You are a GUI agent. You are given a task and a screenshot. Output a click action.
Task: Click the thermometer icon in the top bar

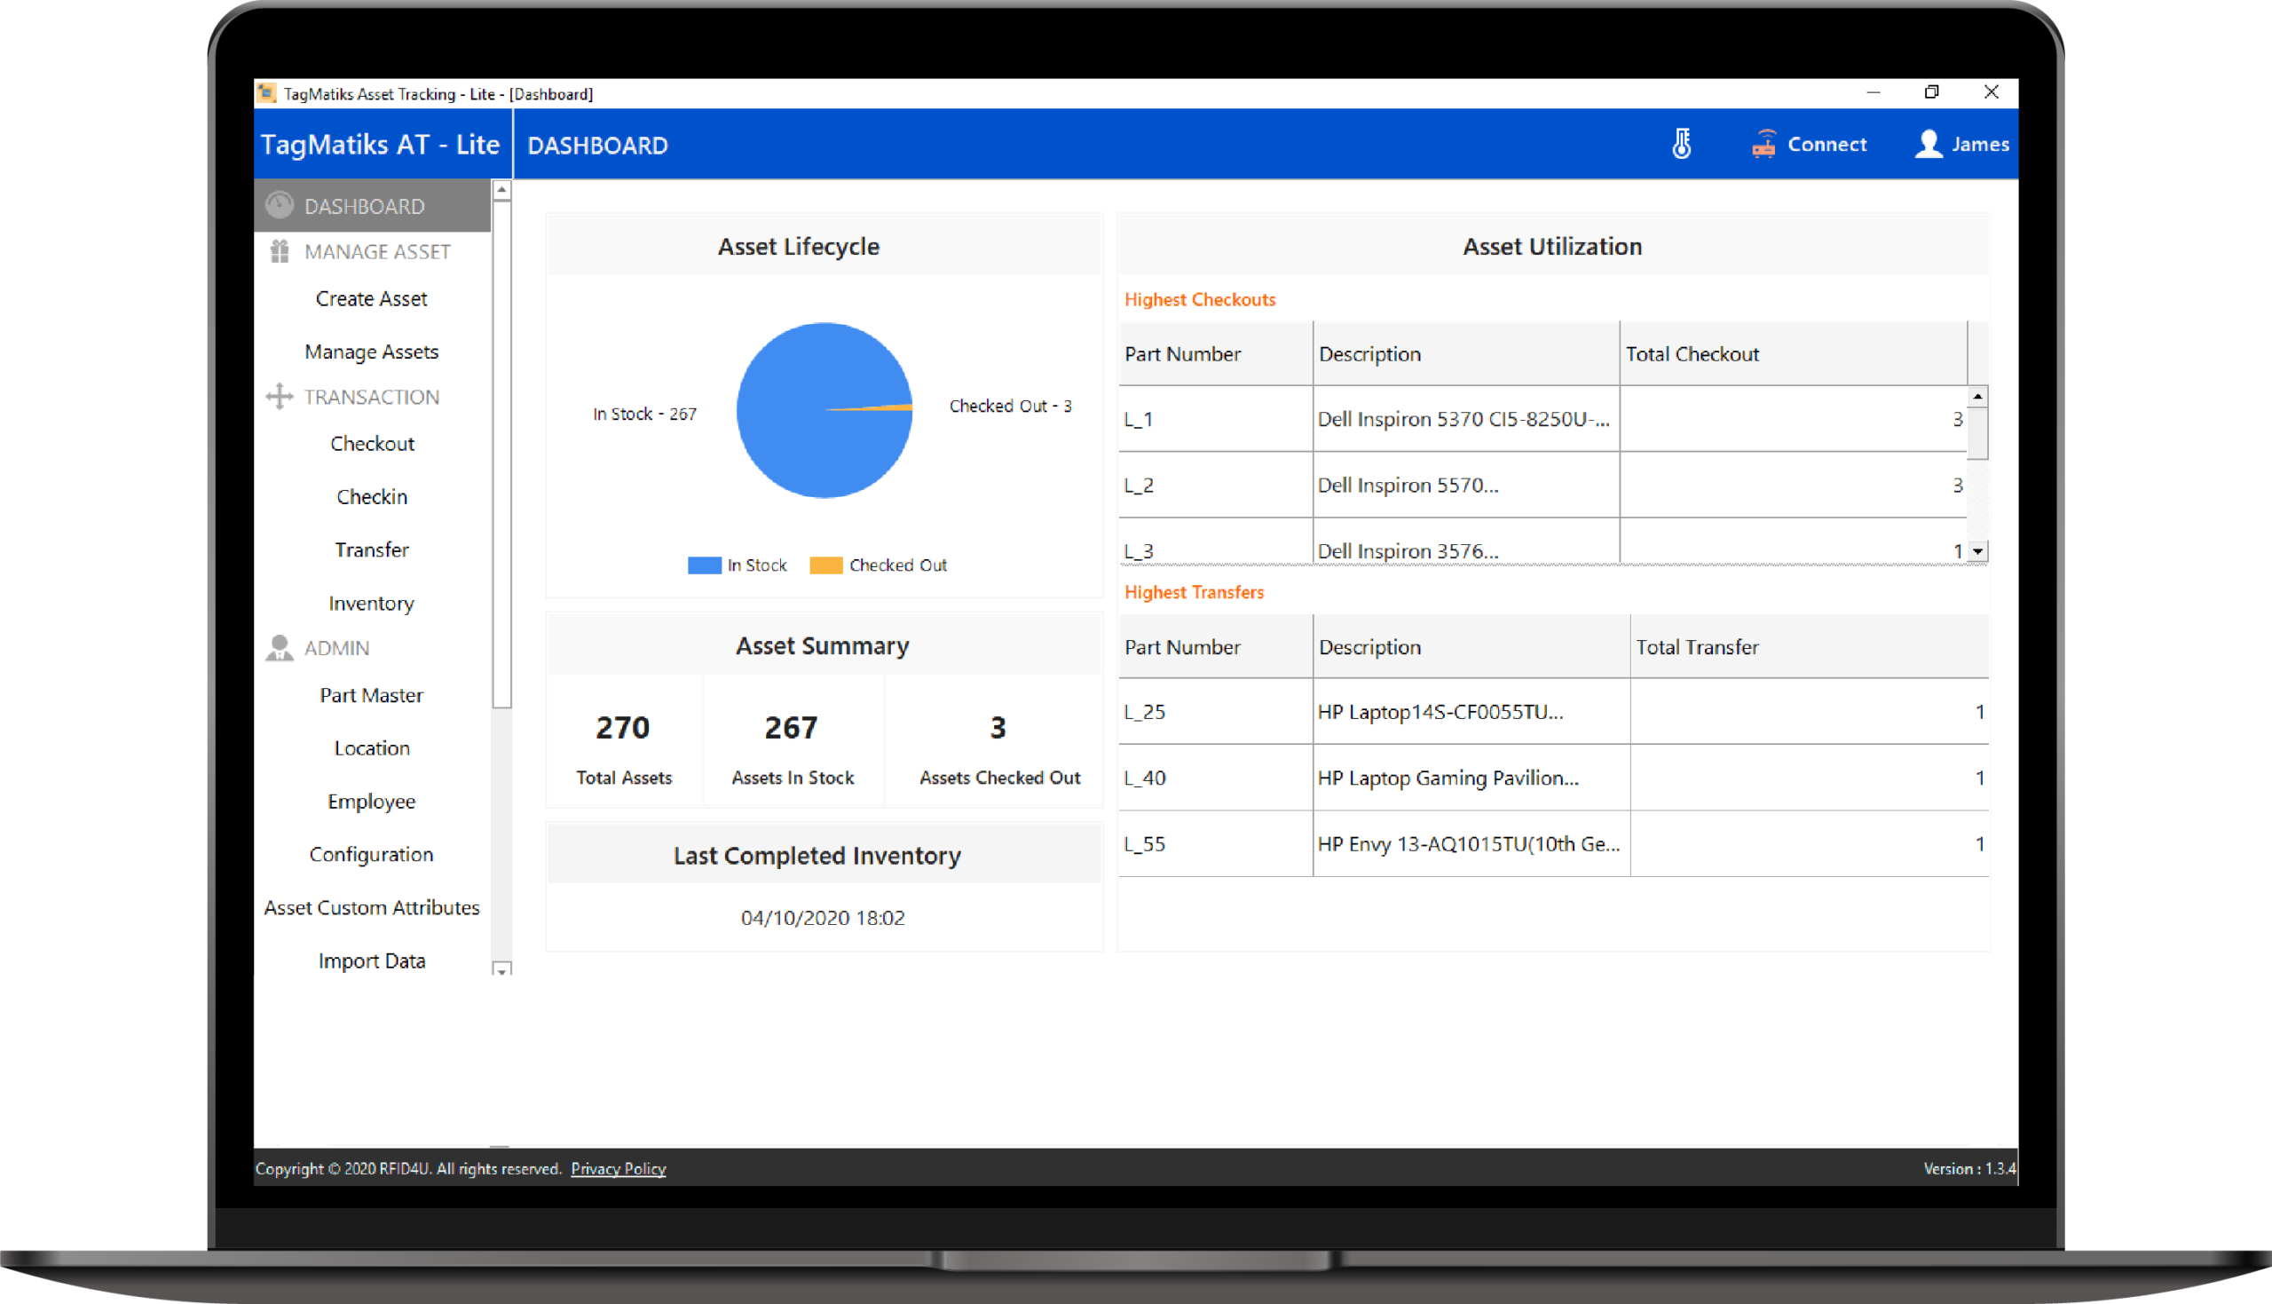coord(1683,143)
